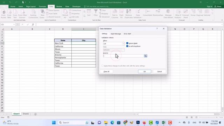Click the source range selector icon
This screenshot has height=126, width=224.
click(x=146, y=56)
